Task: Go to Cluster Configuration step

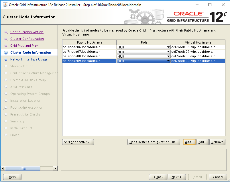Action: 27,39
